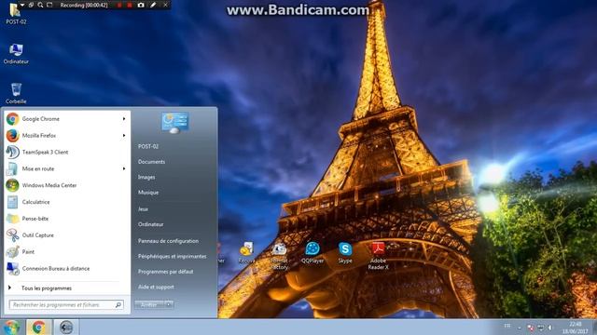Open Ordinateur in Start menu right pane
The height and width of the screenshot is (335, 597).
pyautogui.click(x=151, y=224)
